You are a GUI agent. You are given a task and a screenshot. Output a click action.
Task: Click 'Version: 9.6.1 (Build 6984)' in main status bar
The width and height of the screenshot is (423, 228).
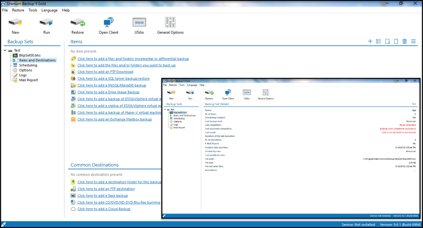click(x=400, y=225)
